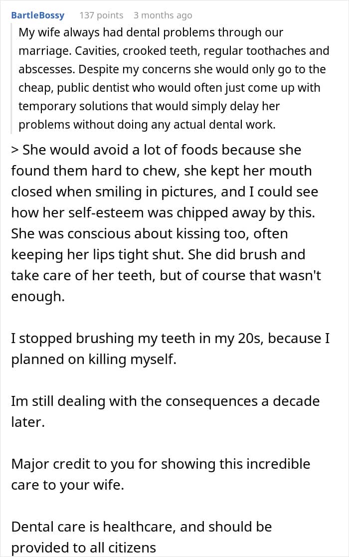
Task: Click quoted line beginning 'abscesses. Despite my concerns'
Action: coord(172,69)
